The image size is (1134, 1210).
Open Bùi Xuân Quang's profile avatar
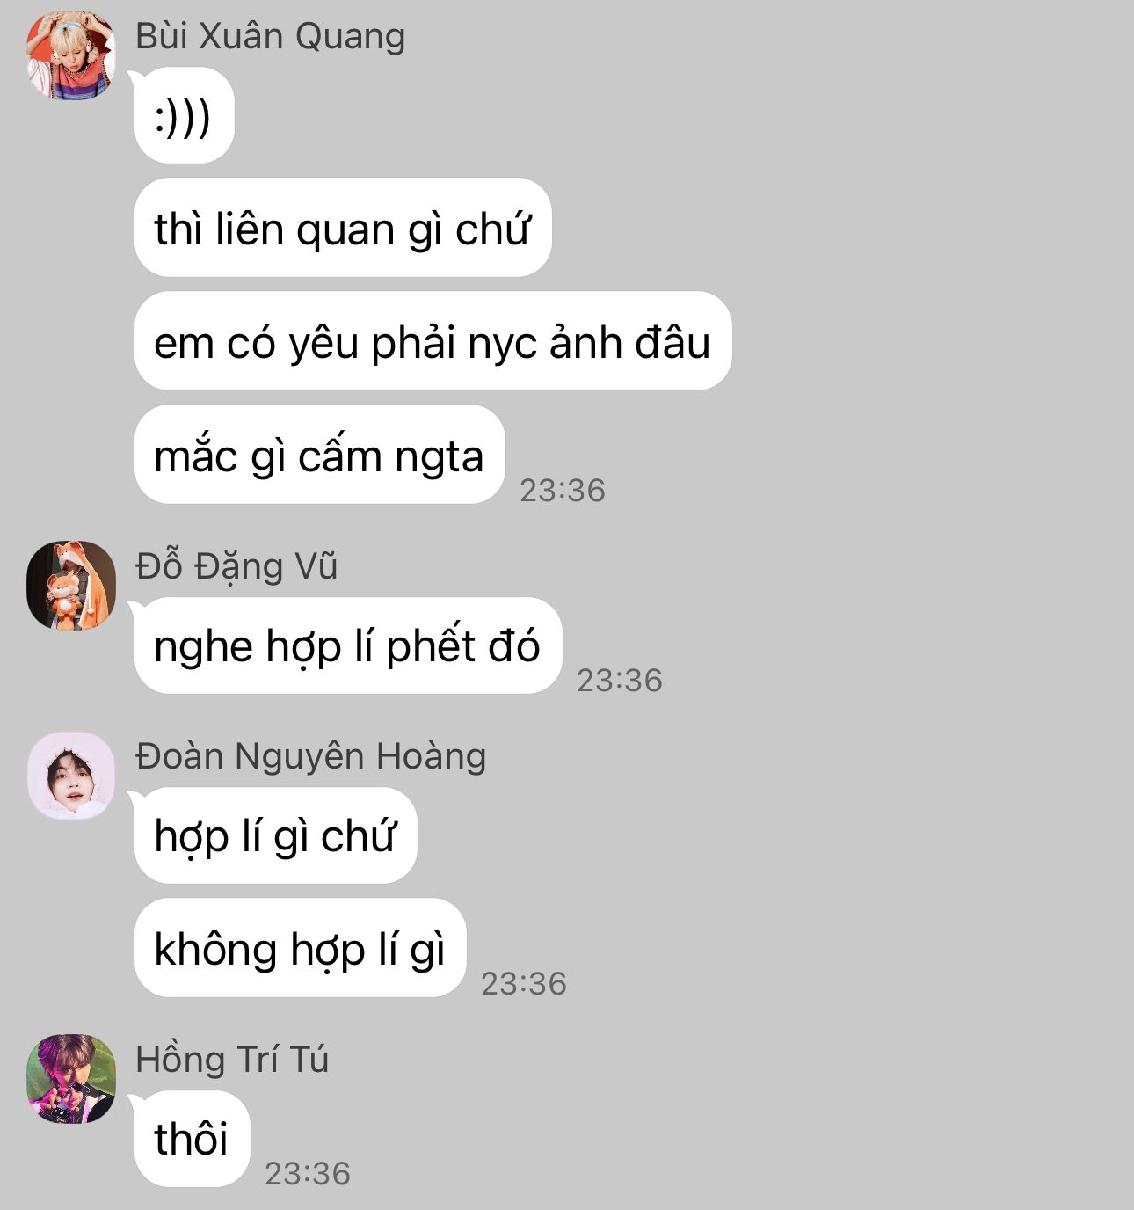71,55
